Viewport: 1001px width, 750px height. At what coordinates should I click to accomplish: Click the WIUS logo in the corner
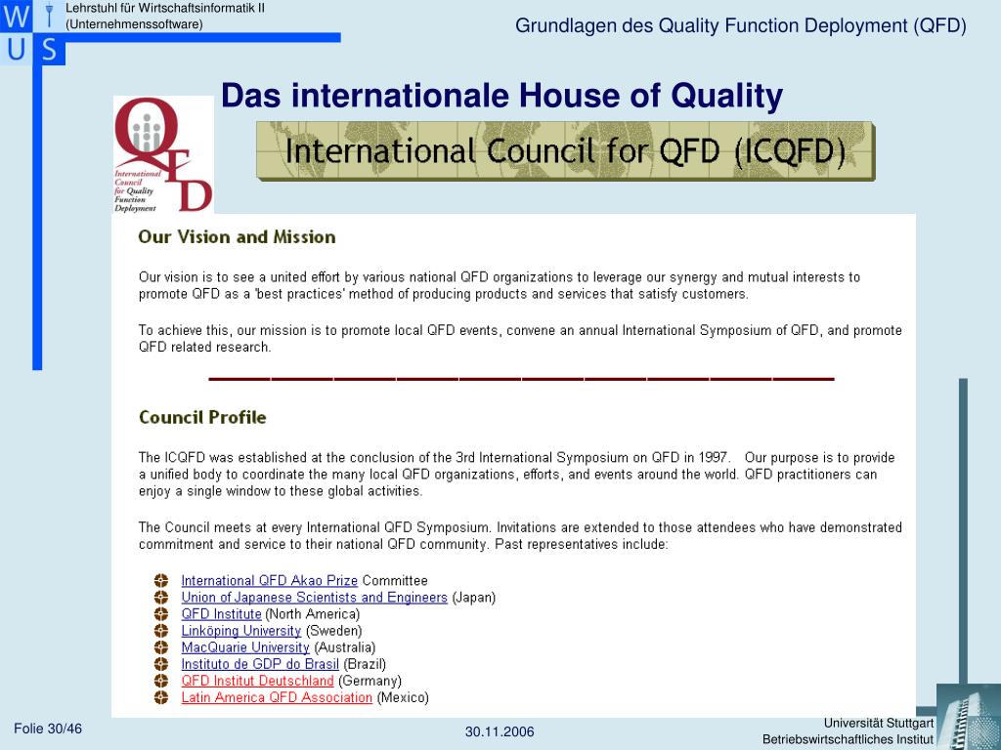tap(32, 32)
